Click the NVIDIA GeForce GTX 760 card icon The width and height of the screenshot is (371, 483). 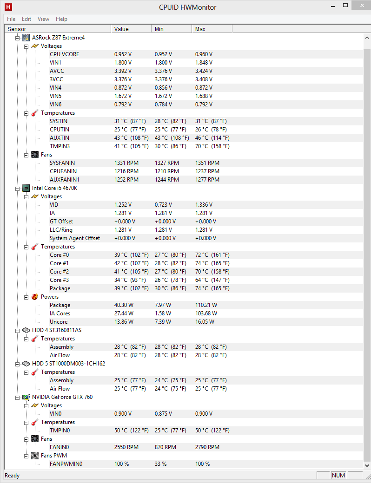coord(26,397)
